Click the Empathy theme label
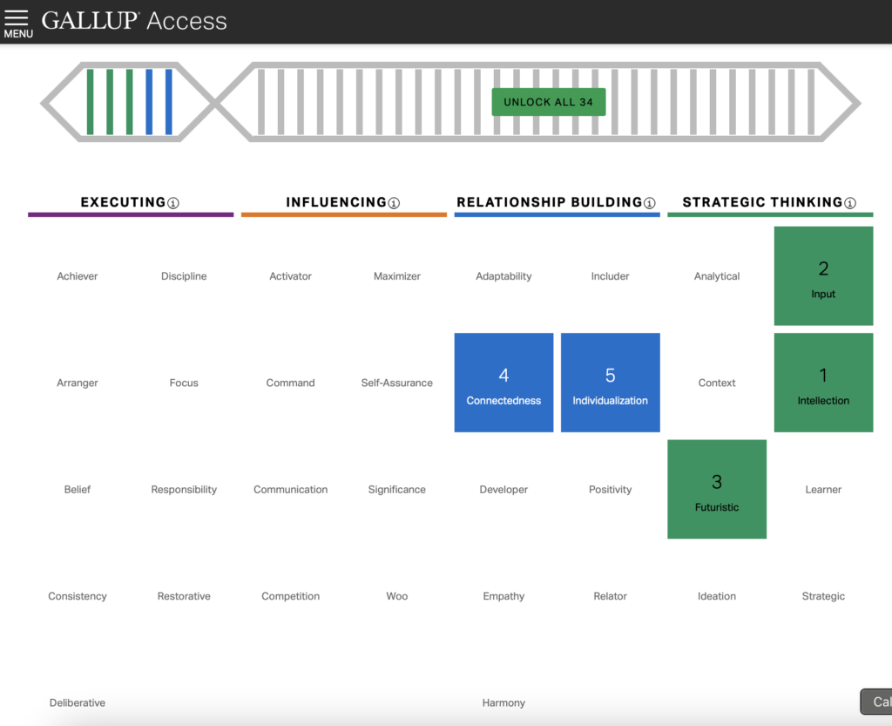 coord(503,596)
